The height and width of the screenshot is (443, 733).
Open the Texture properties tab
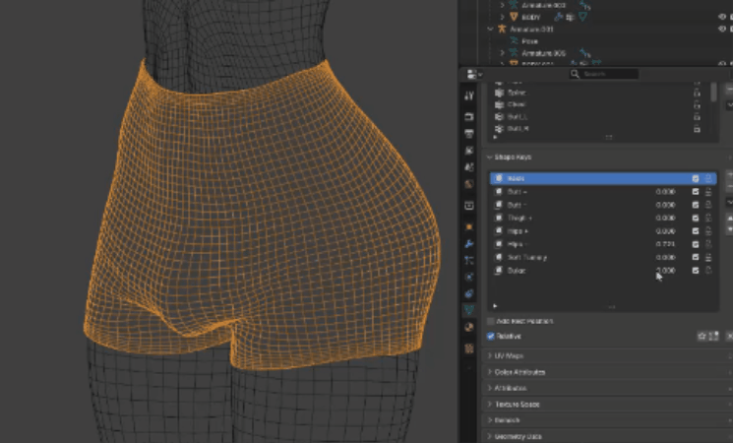[x=469, y=348]
